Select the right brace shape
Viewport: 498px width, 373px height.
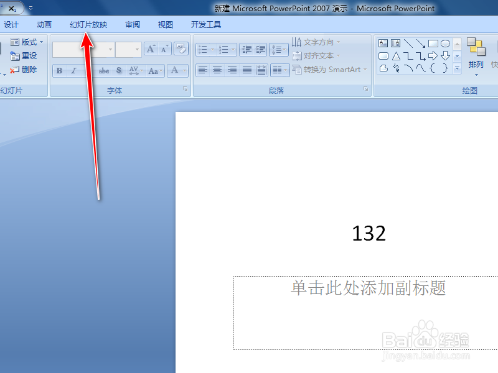[445, 68]
